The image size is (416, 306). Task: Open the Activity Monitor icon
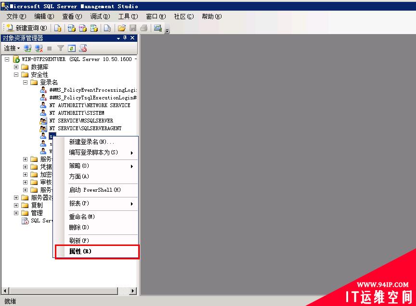coord(158,28)
